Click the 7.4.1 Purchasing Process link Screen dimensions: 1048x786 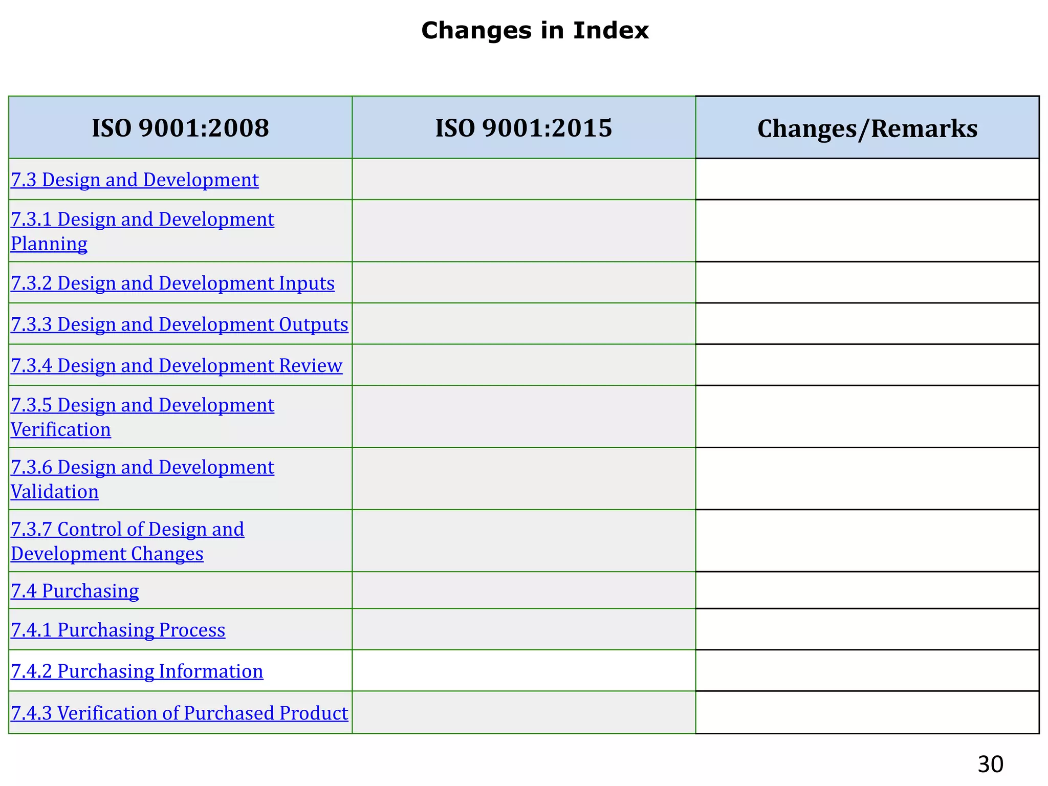[x=118, y=630]
